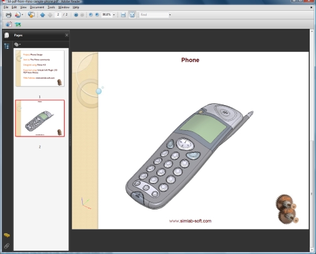
Task: Click the scrolling pages view icon
Action: click(x=123, y=15)
